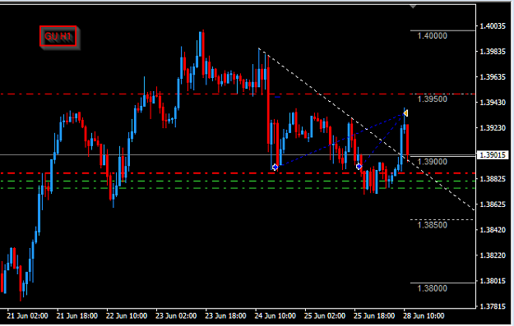Click the 1.39500 level label
The height and width of the screenshot is (326, 514).
click(432, 99)
